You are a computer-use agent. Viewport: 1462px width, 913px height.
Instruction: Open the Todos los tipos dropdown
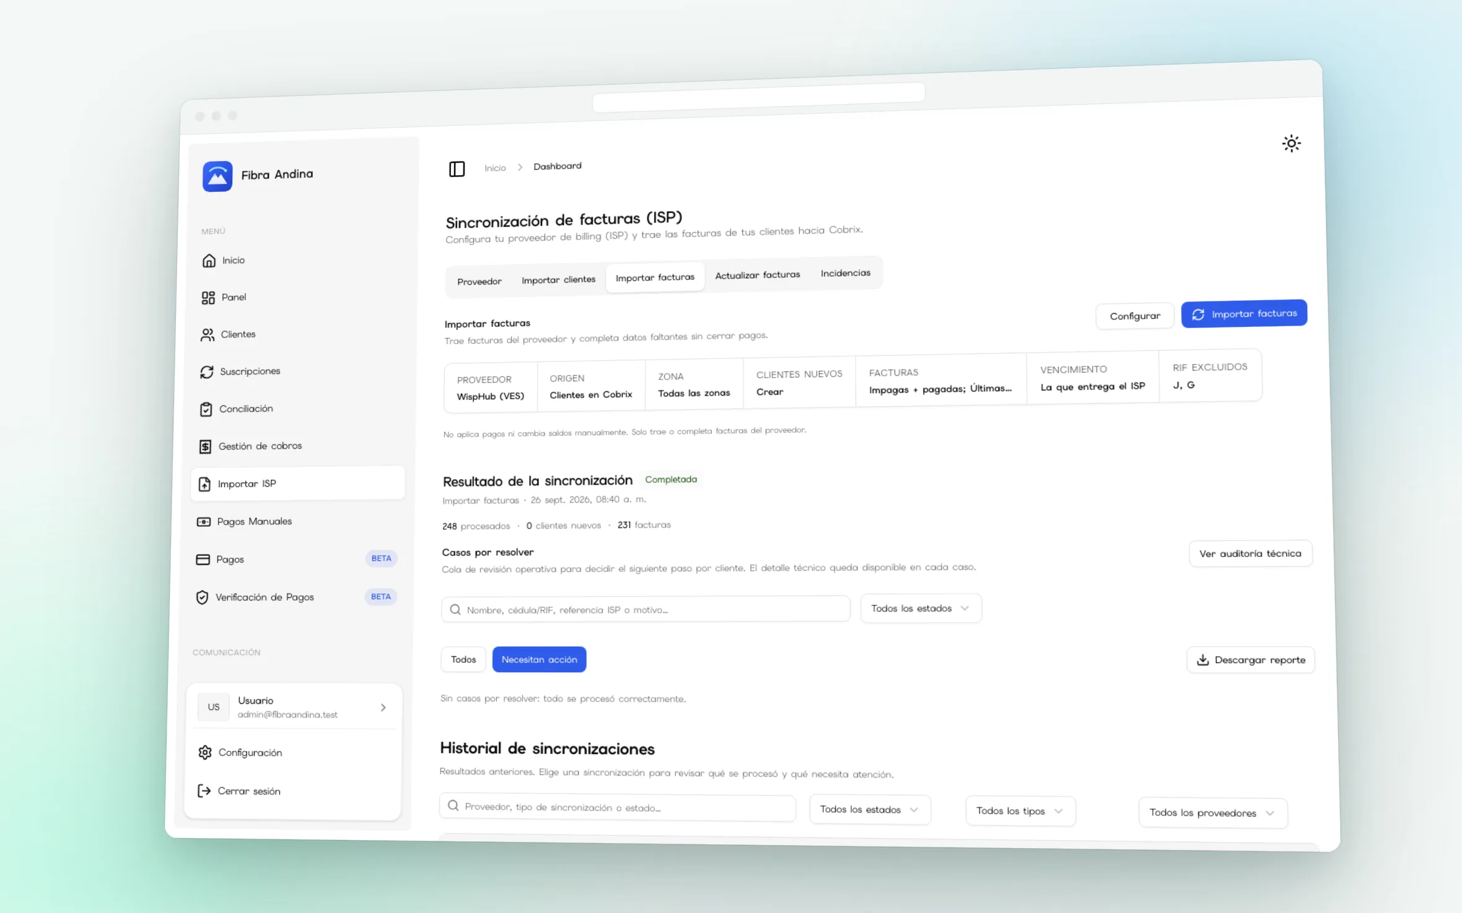1020,811
